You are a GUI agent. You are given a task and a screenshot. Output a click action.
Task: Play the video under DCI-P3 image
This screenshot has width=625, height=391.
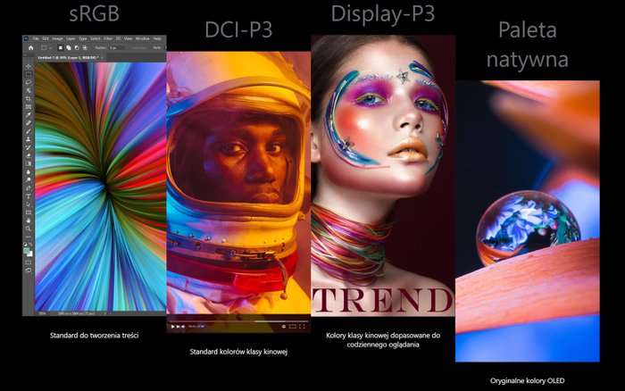click(x=173, y=327)
